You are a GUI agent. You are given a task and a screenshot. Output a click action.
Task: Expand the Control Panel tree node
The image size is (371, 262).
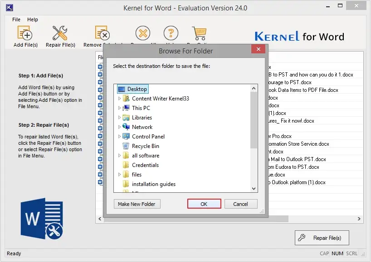coord(119,136)
